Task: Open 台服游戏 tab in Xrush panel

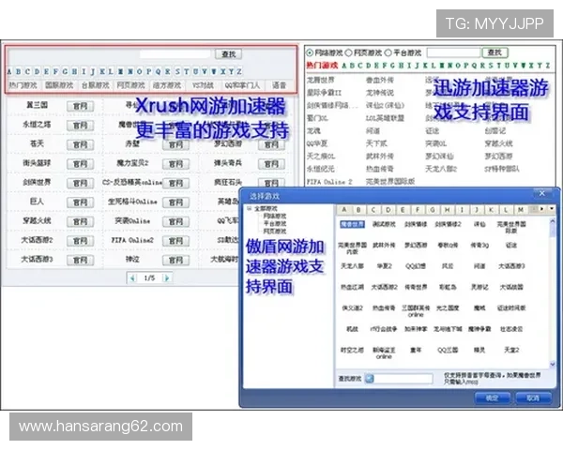Action: [95, 85]
